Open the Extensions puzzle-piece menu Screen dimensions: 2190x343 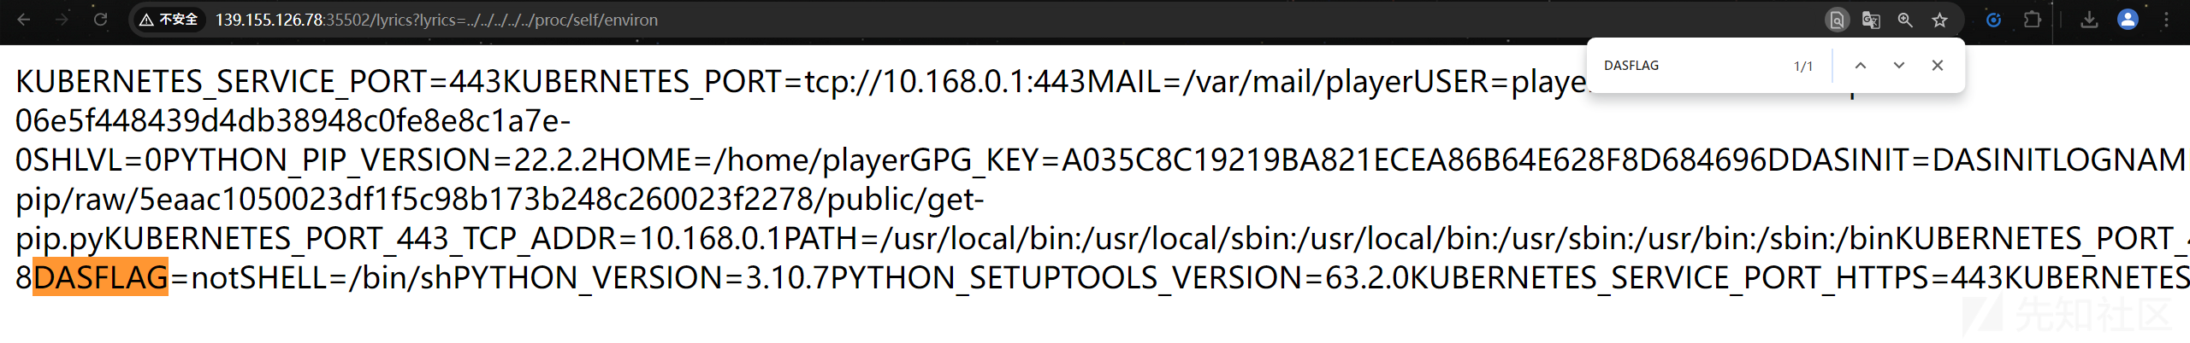coord(2033,20)
